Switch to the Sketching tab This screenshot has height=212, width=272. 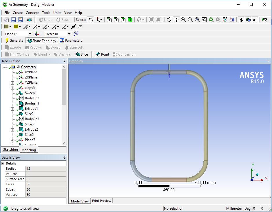pos(10,149)
